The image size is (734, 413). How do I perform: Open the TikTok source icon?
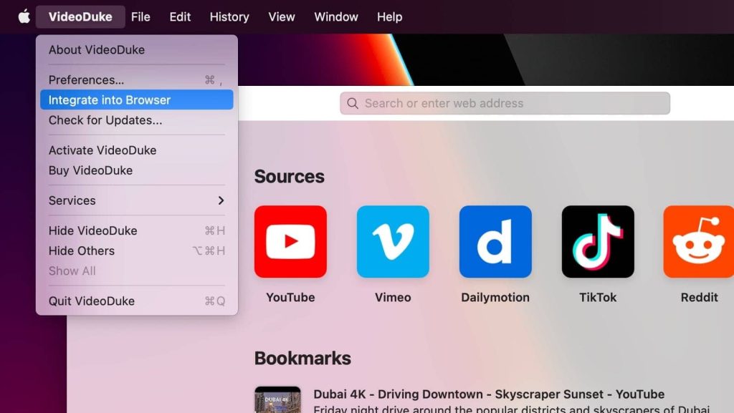(598, 241)
